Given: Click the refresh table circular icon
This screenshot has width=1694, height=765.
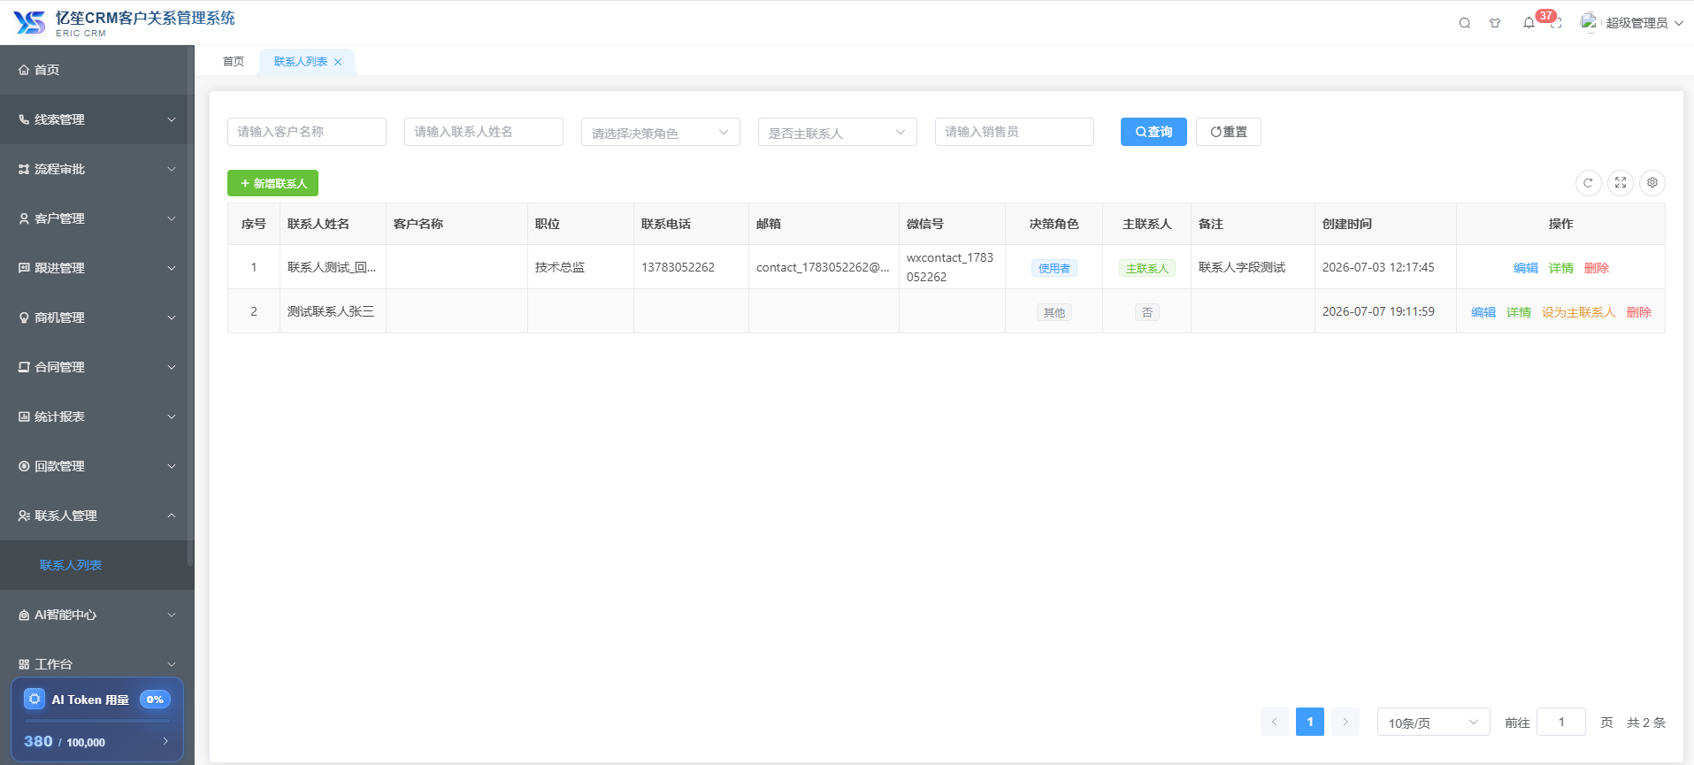Looking at the screenshot, I should (x=1588, y=183).
